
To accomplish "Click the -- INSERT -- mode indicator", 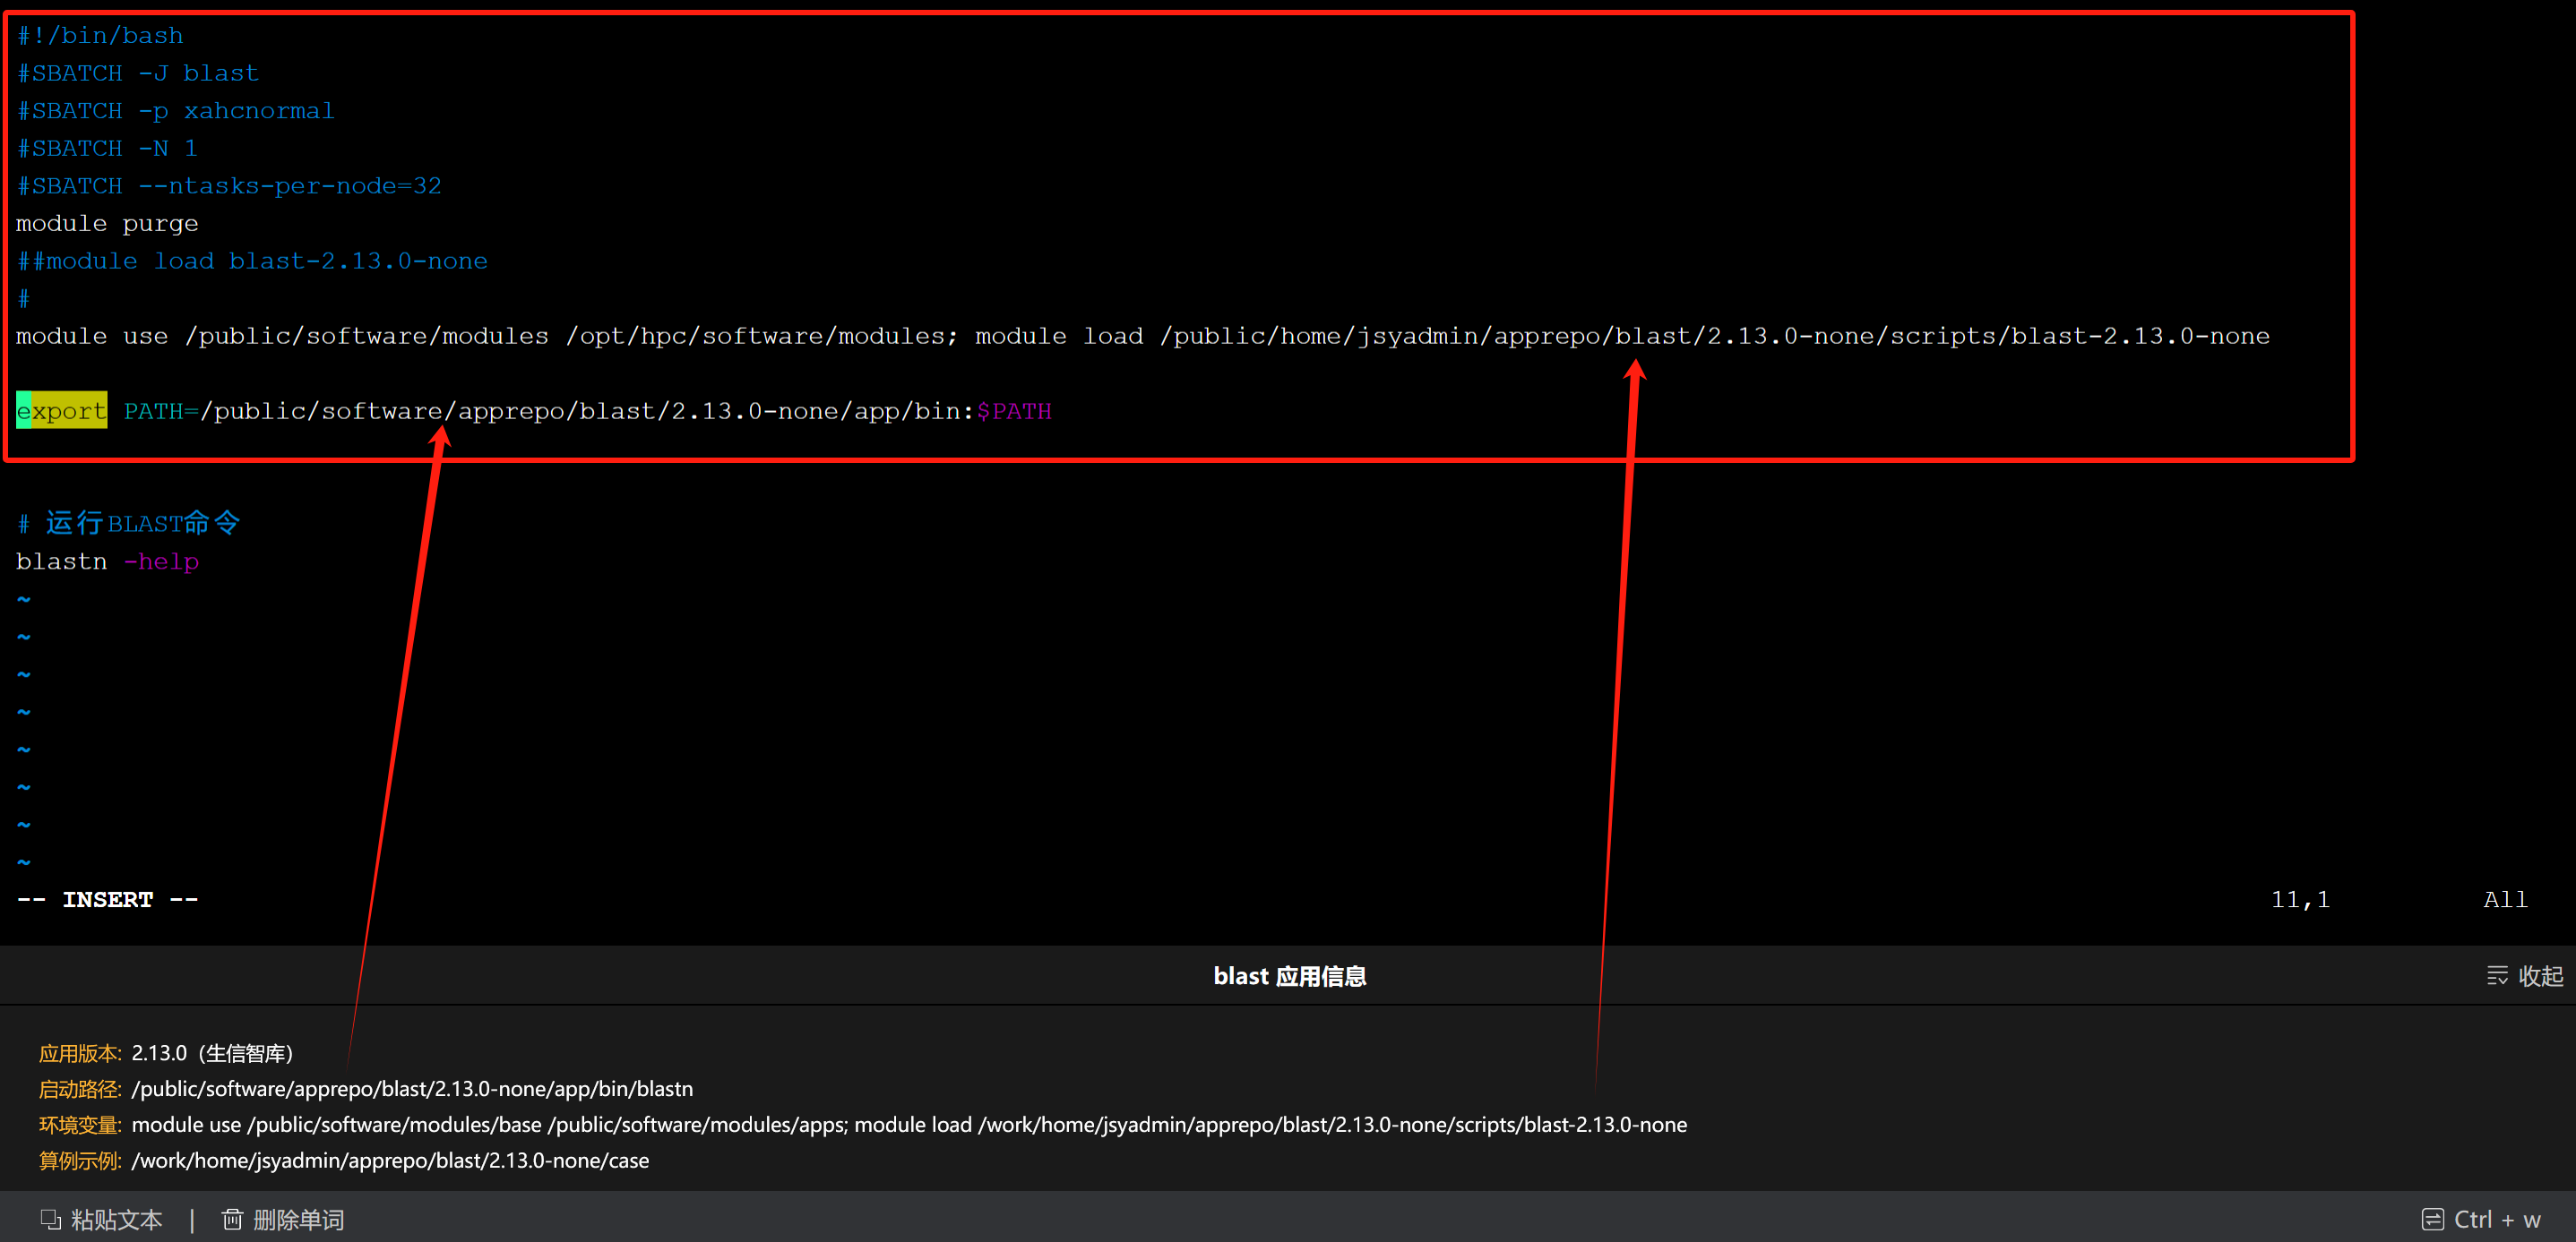I will [107, 899].
